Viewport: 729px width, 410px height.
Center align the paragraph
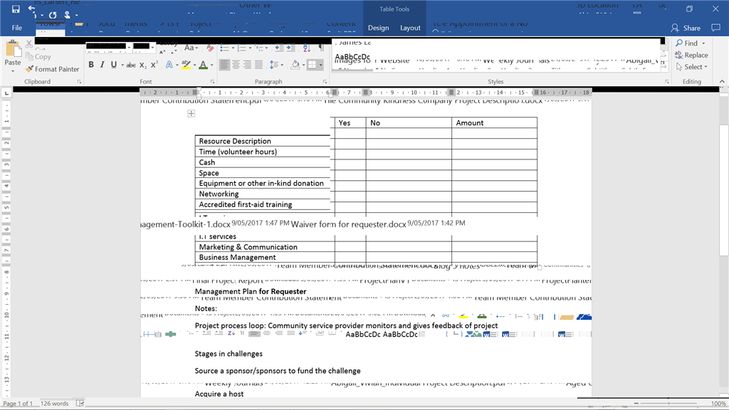click(236, 65)
